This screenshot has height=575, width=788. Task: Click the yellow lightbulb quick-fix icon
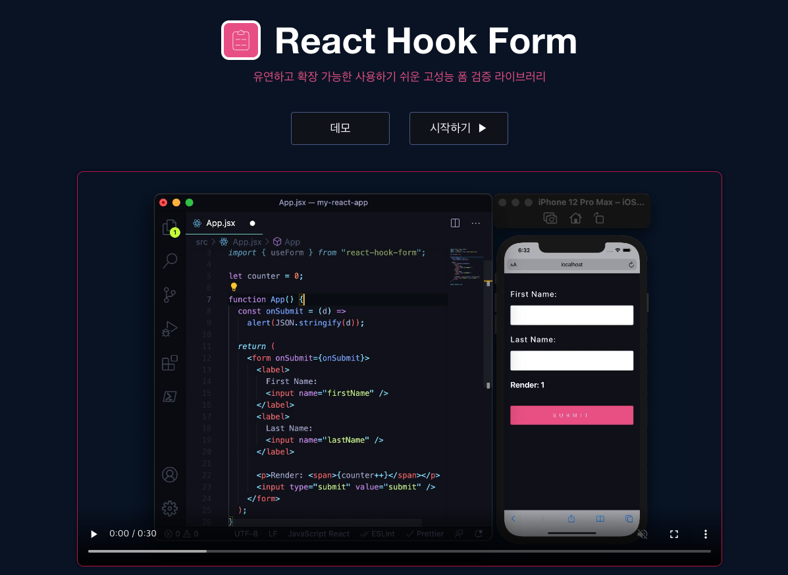(x=234, y=287)
